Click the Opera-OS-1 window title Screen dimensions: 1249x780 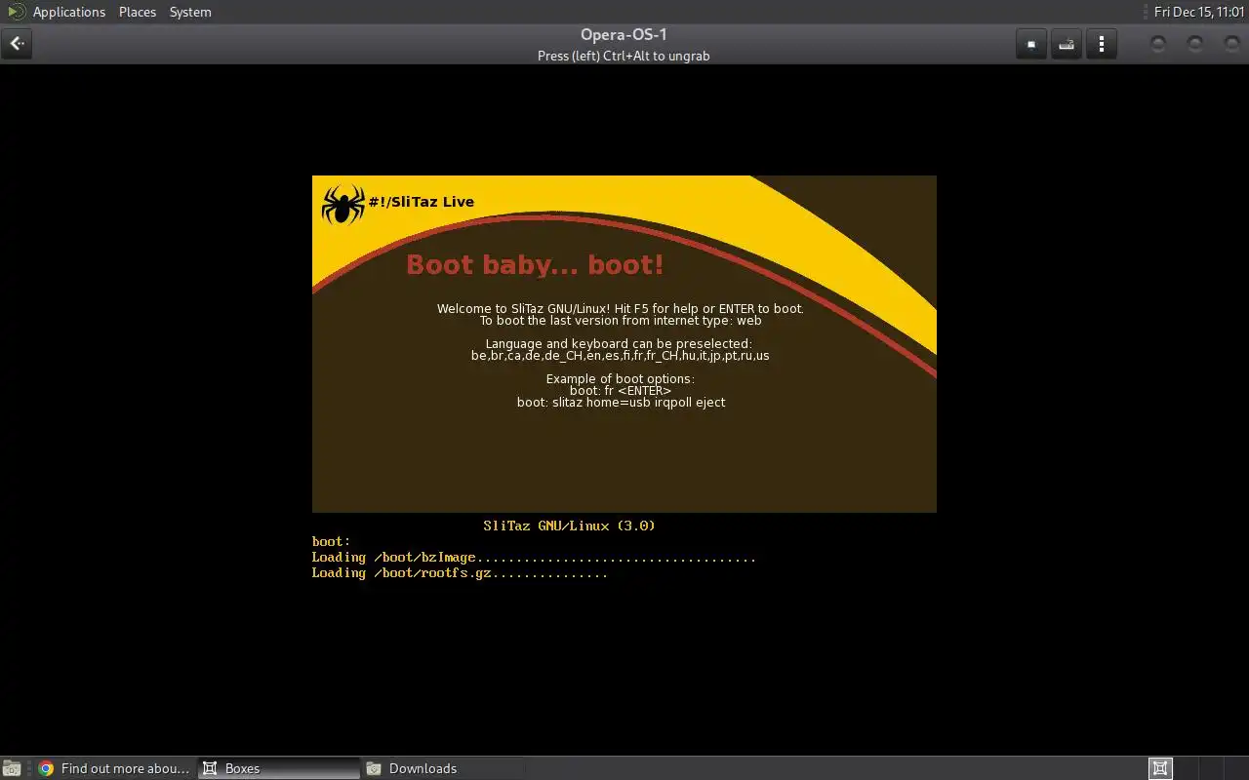tap(624, 35)
